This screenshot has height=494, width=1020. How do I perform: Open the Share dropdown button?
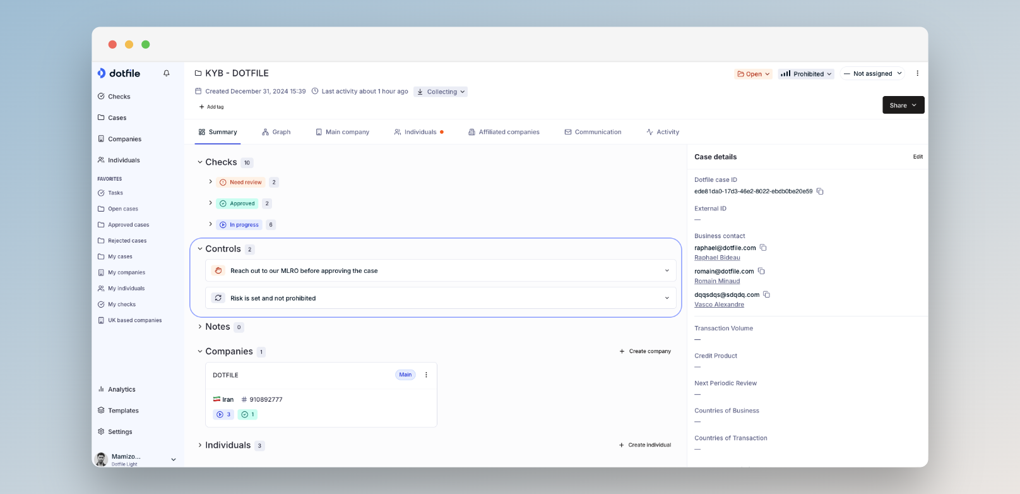pyautogui.click(x=903, y=105)
